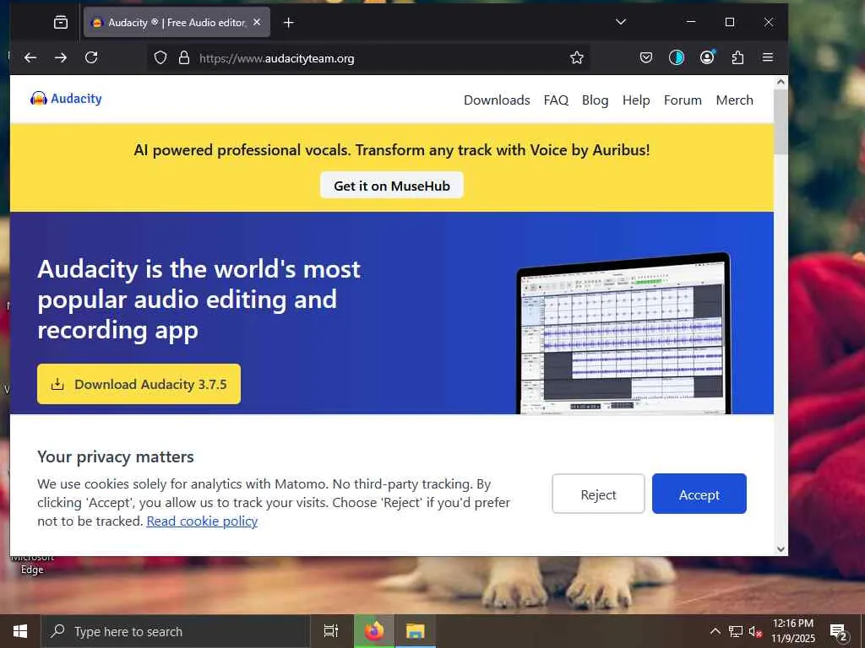Open the tracking protection shield icon
Screen dimensions: 865x648
[x=160, y=58]
